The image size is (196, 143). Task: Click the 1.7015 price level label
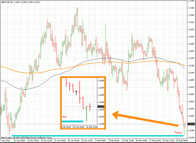point(191,23)
